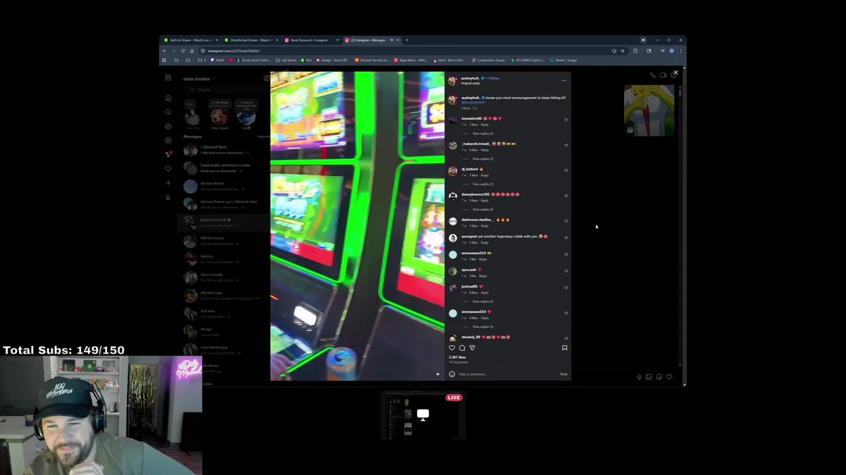The width and height of the screenshot is (846, 475).
Task: Record a voice clip with the microphone icon
Action: (639, 377)
